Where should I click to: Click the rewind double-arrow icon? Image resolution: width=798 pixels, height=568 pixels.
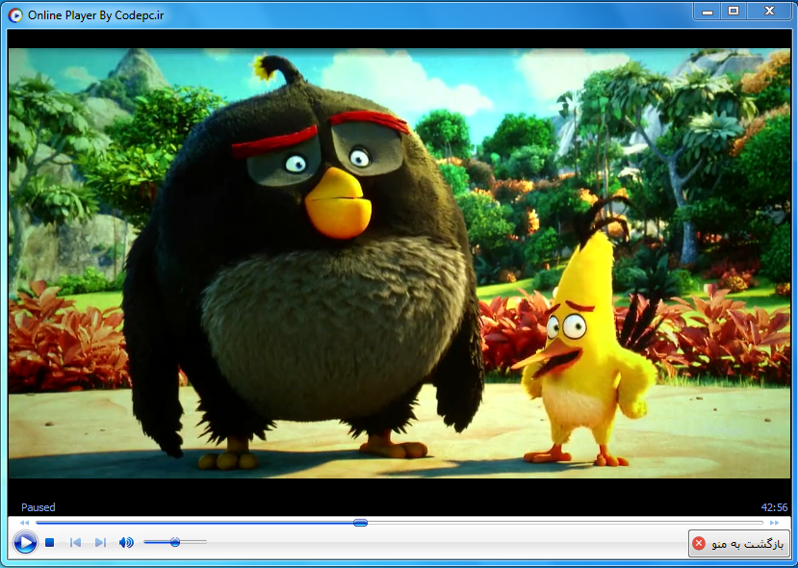(x=24, y=523)
